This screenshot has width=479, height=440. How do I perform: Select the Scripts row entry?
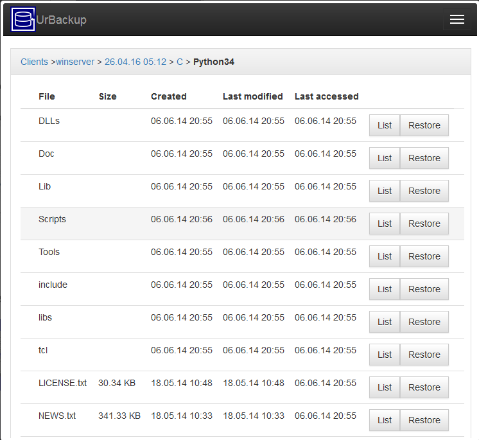[x=242, y=224]
